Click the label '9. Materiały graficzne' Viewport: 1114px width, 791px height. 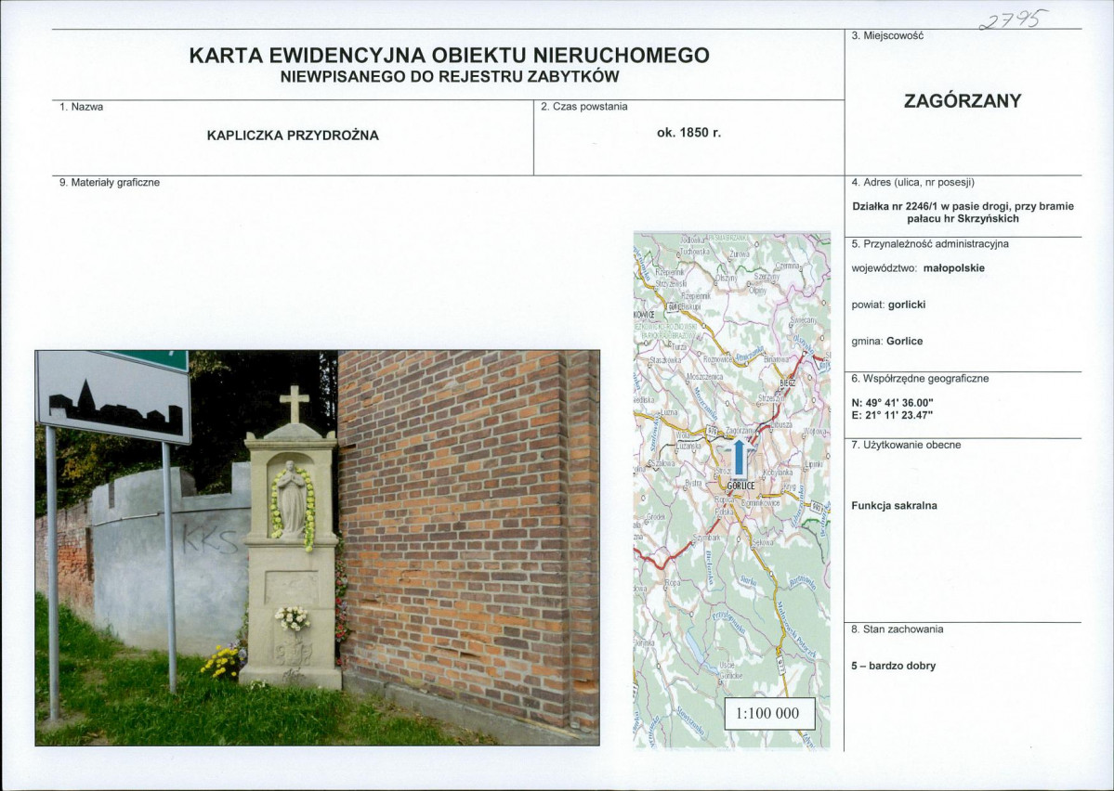point(110,183)
